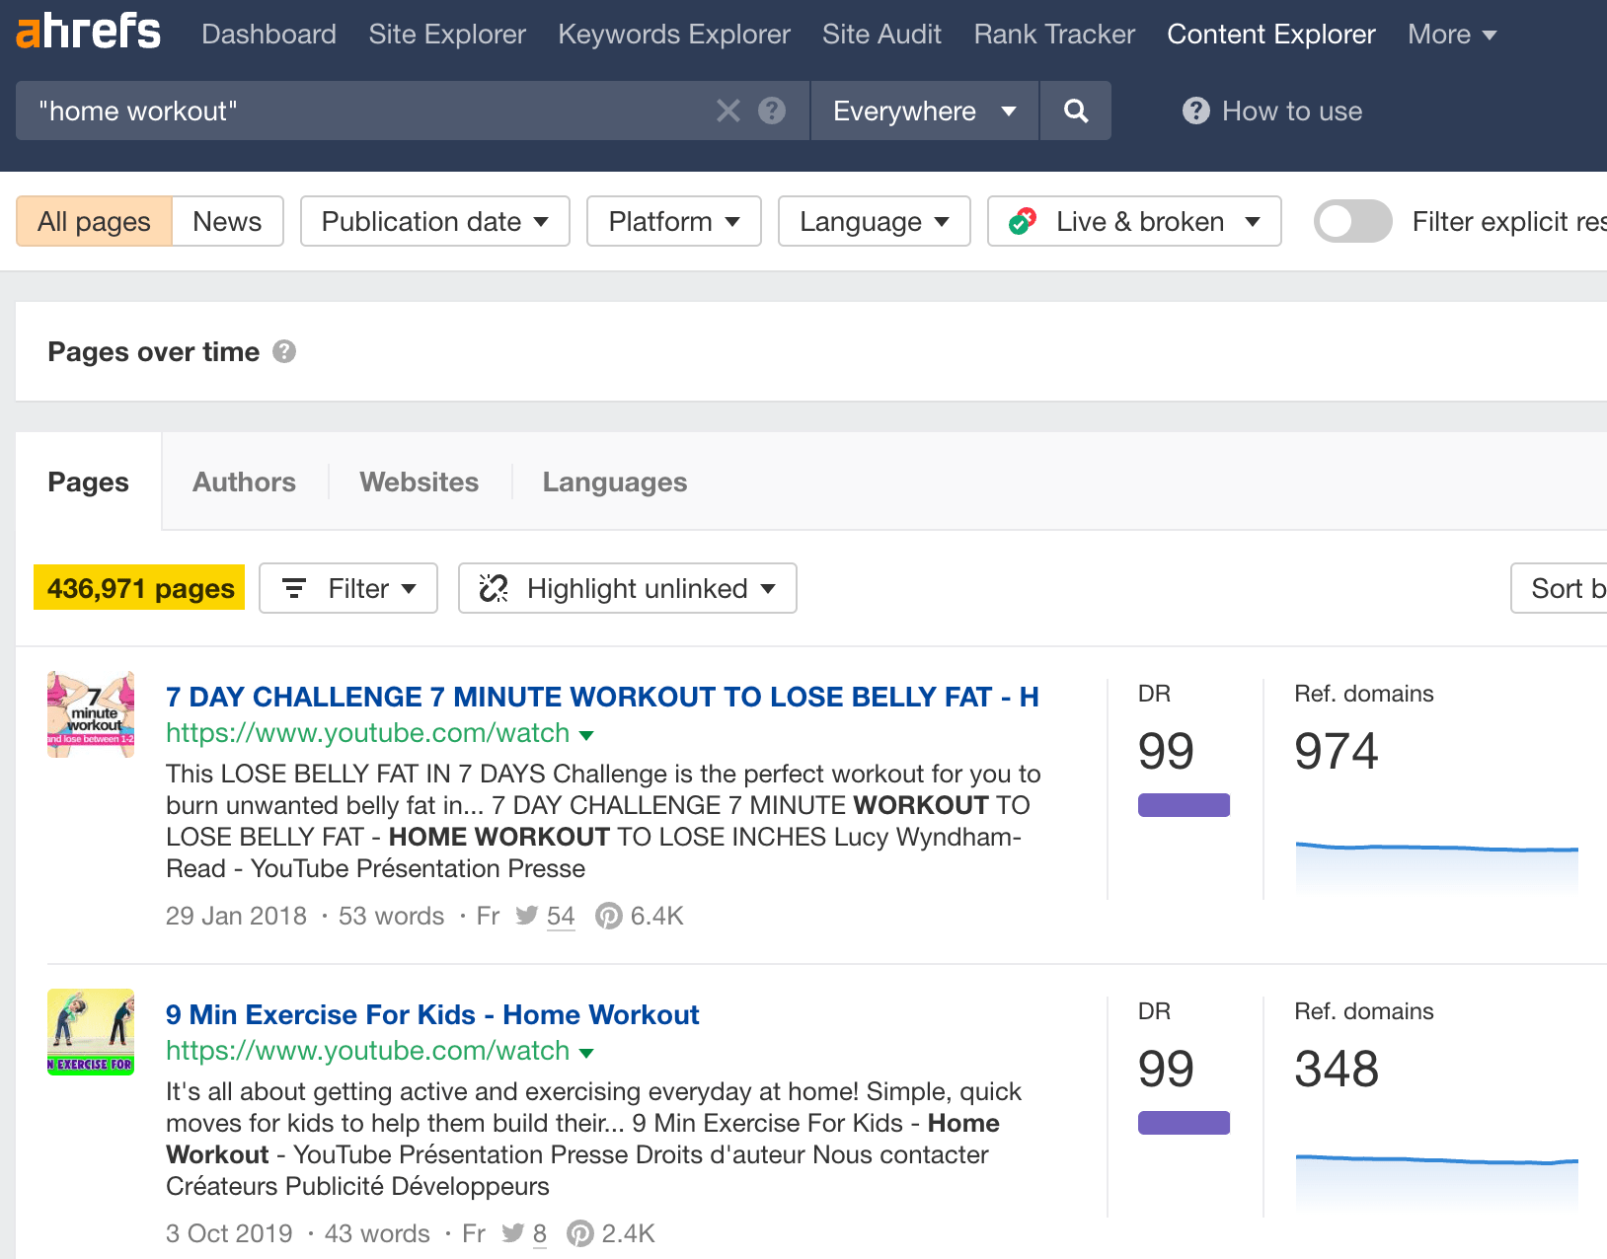Open Keywords Explorer from the top menu

673,34
